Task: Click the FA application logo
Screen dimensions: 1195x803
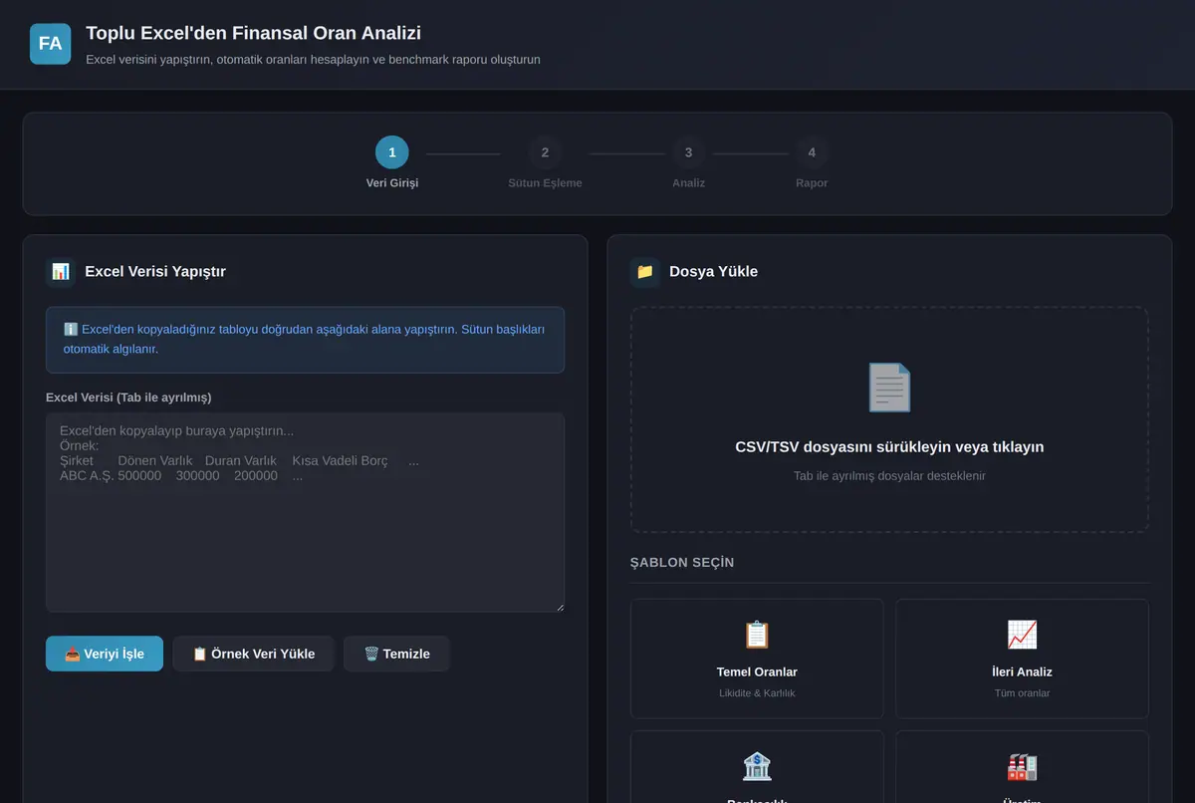Action: 50,44
